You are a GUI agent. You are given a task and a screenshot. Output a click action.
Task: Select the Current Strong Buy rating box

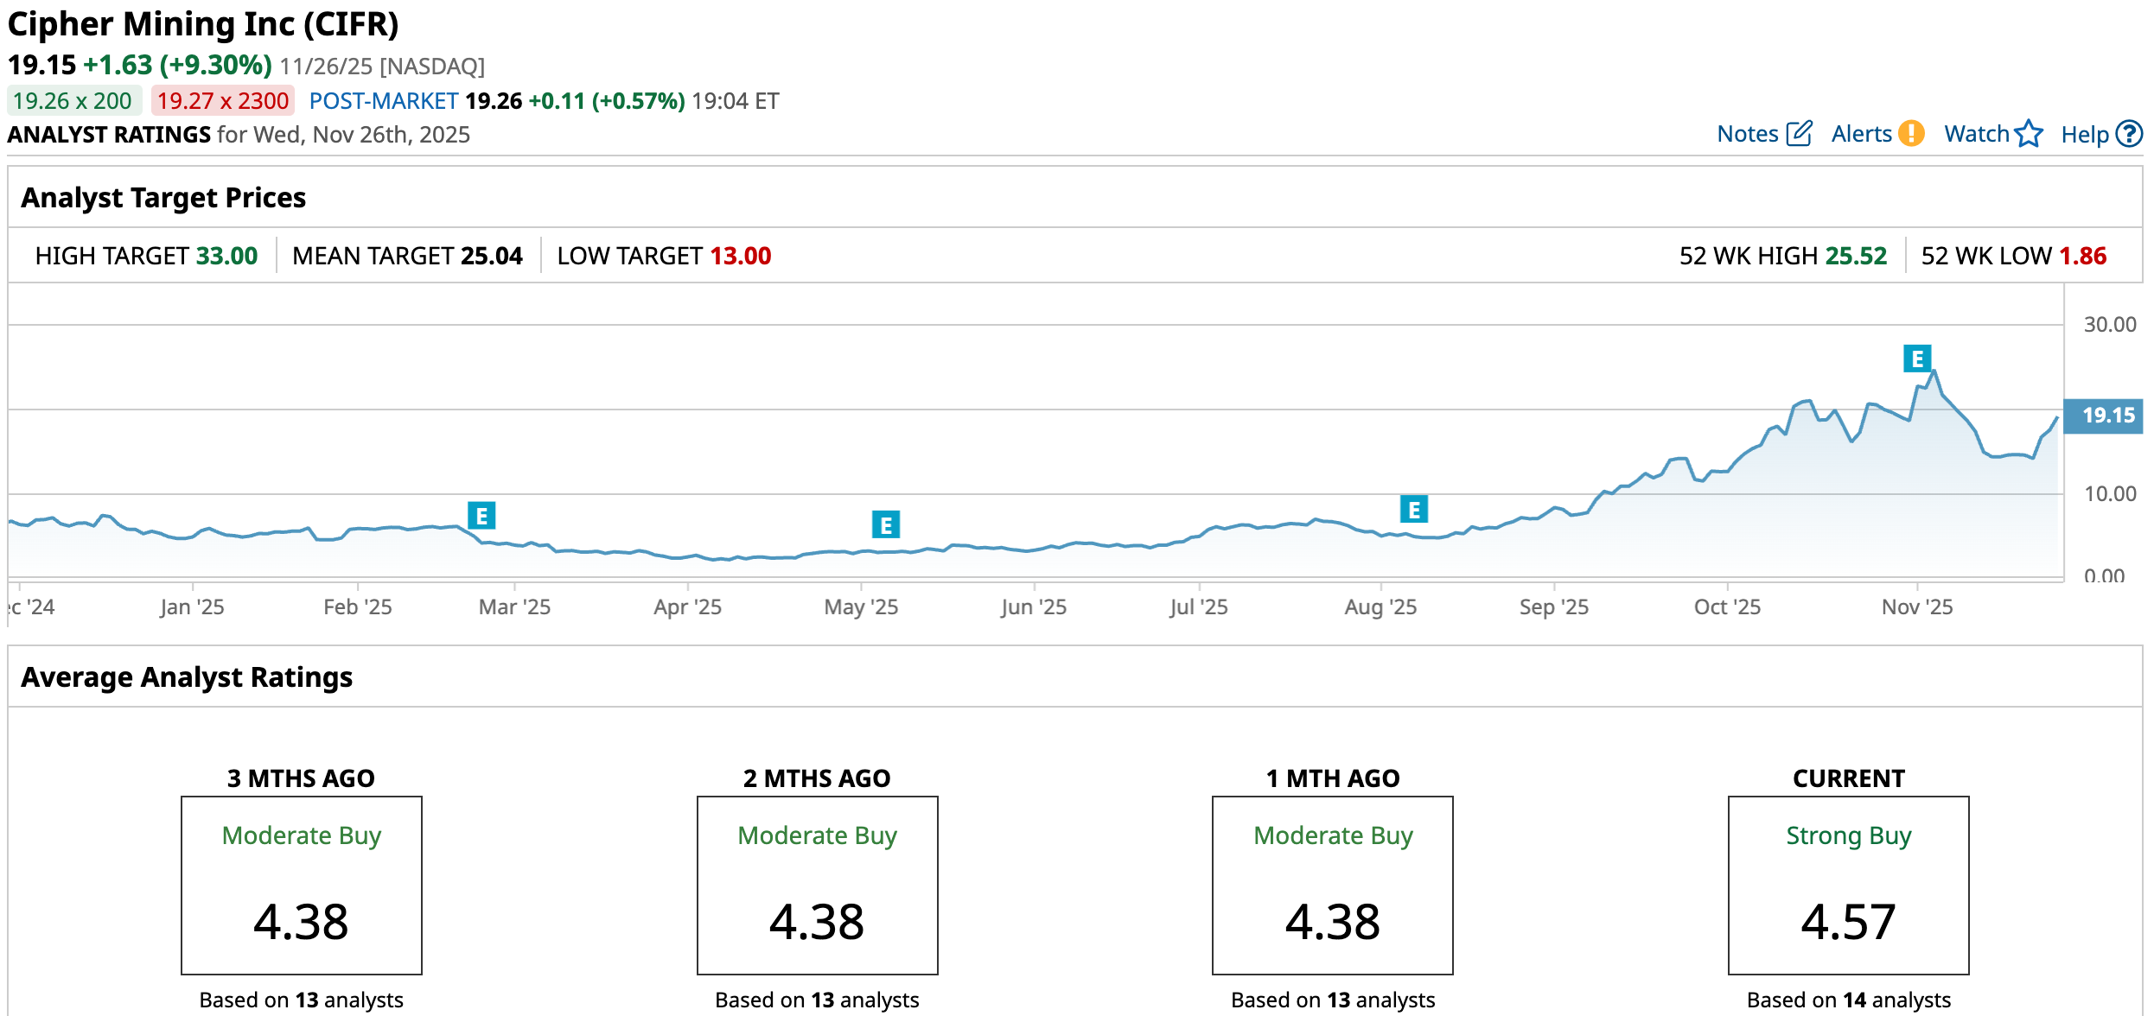click(1848, 885)
